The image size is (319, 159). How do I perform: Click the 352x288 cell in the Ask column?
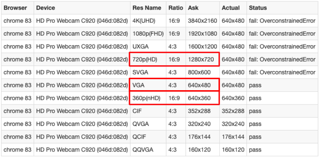[x=200, y=111]
